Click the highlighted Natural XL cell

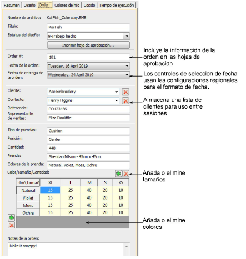50,190
